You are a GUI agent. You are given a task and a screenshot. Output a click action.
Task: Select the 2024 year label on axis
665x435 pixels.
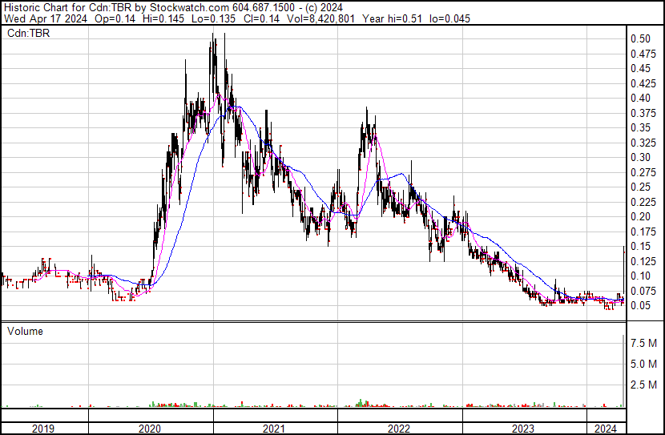pos(605,429)
